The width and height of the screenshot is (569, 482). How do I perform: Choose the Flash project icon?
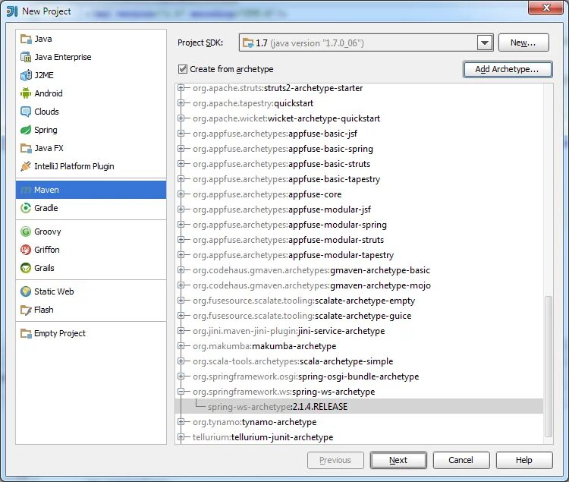point(26,310)
